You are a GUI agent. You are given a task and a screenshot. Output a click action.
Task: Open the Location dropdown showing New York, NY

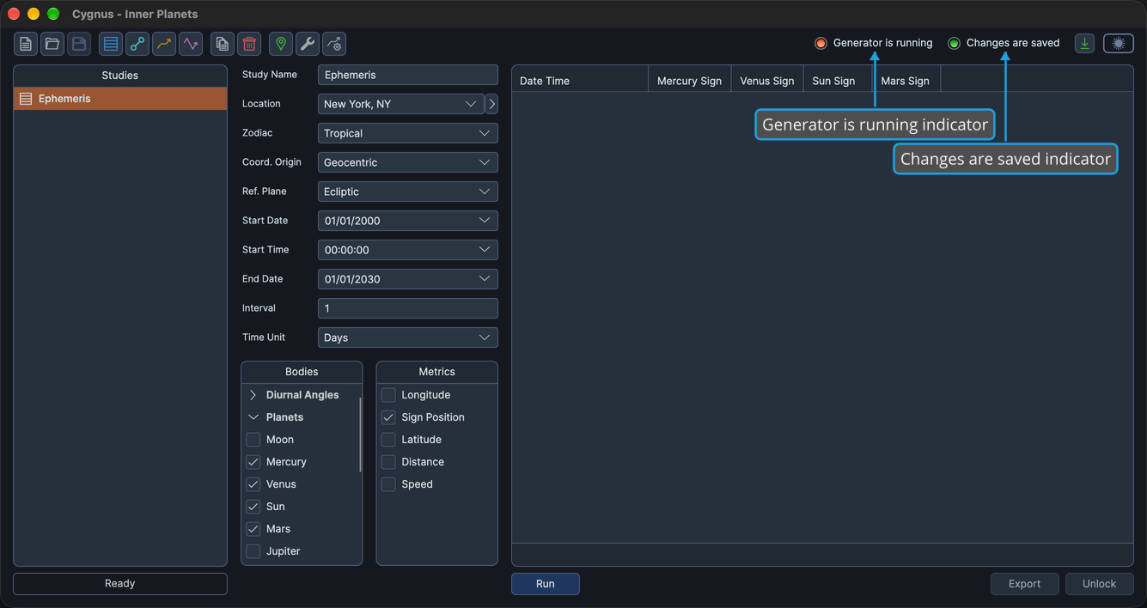pyautogui.click(x=401, y=104)
